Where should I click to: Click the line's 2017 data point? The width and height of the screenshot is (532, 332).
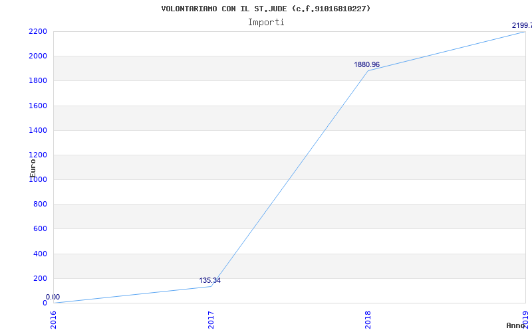[x=211, y=286]
